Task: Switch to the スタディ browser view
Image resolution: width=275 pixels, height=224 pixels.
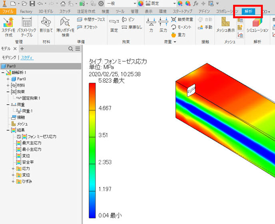Action: [x=27, y=58]
